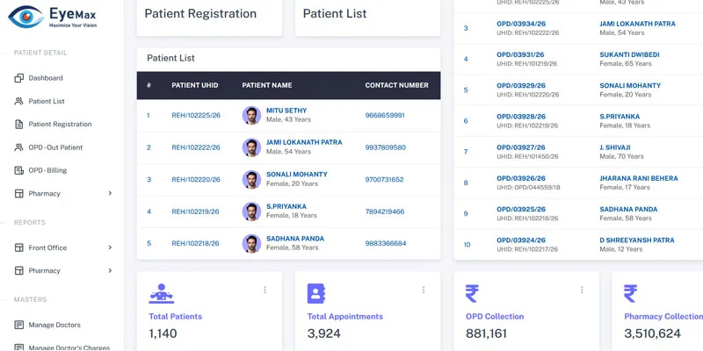The width and height of the screenshot is (703, 351).
Task: Open patient UHID REH/102219/26
Action: point(195,211)
